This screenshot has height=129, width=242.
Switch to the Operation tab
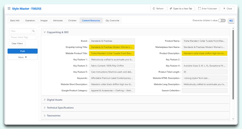pos(30,21)
